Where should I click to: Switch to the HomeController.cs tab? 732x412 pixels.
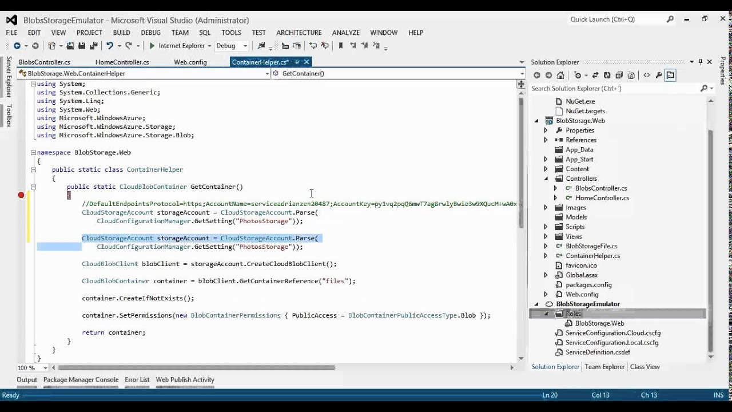coord(122,62)
